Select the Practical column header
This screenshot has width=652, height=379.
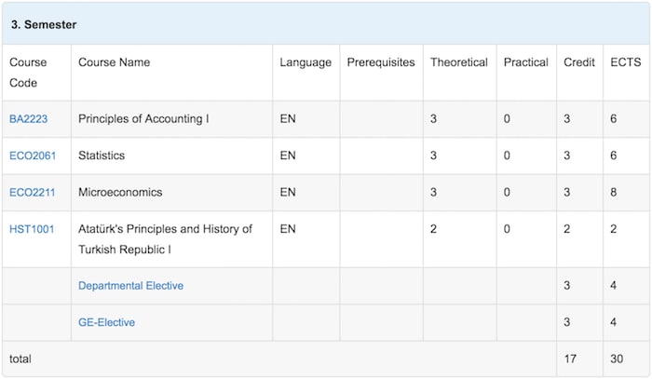click(x=526, y=62)
